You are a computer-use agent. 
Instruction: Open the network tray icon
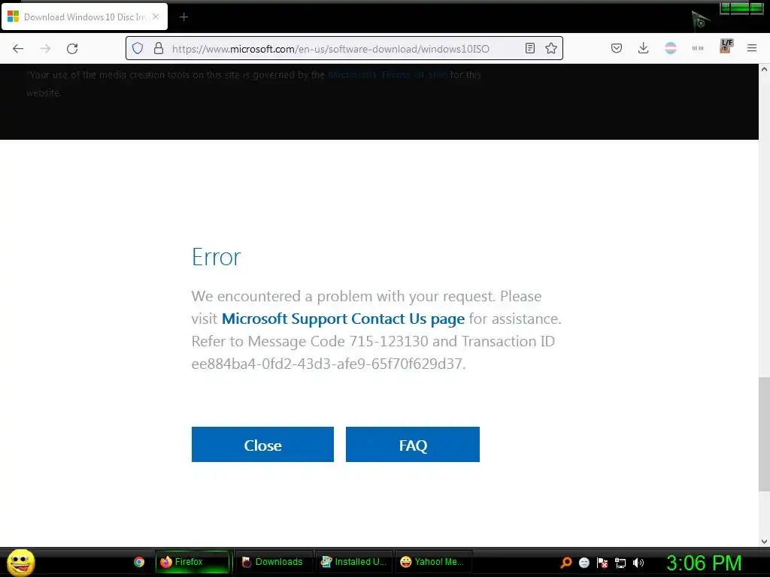(x=620, y=563)
